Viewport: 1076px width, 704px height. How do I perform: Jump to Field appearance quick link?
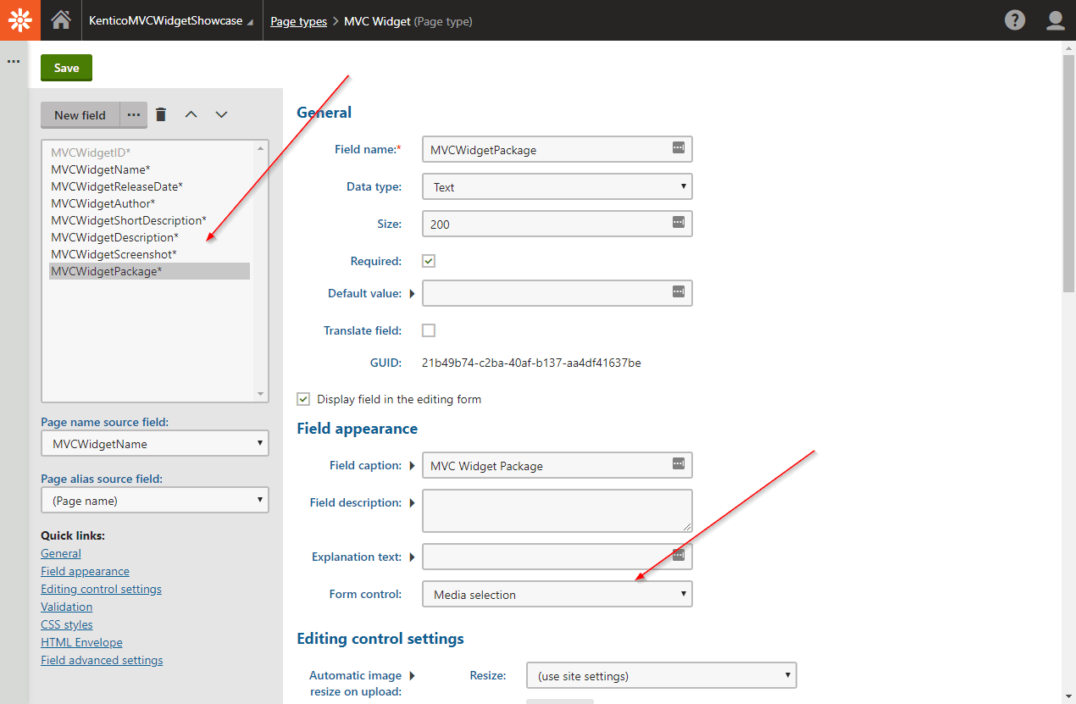coord(85,571)
